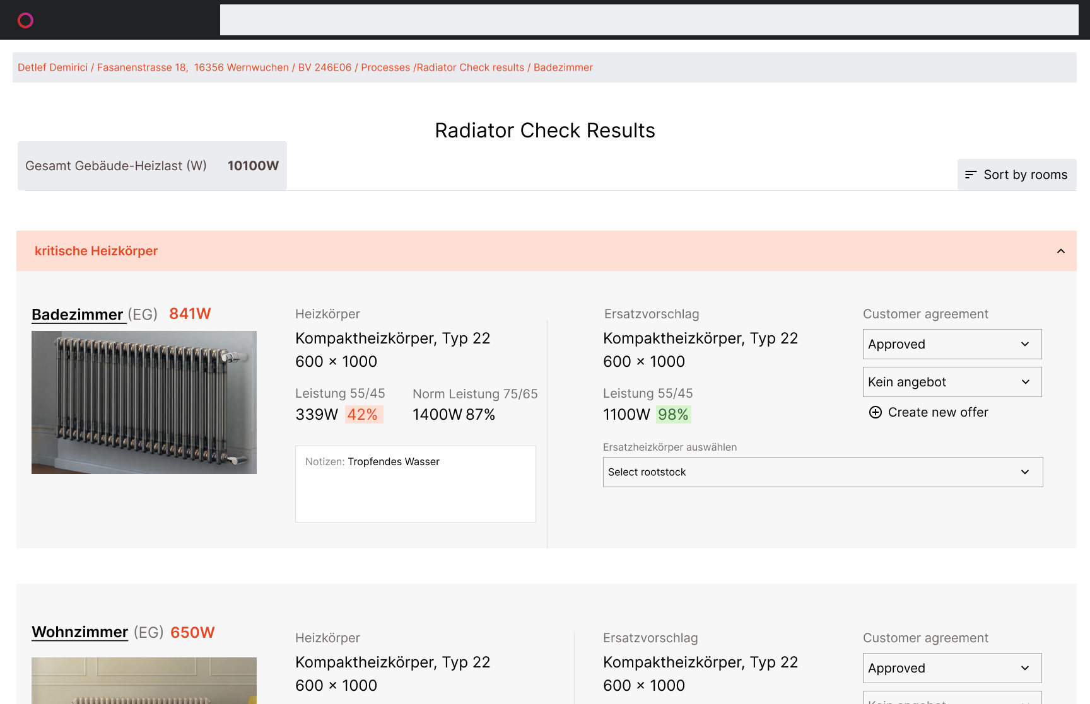This screenshot has height=704, width=1090.
Task: Click the plus circle icon for new offer
Action: click(x=876, y=412)
